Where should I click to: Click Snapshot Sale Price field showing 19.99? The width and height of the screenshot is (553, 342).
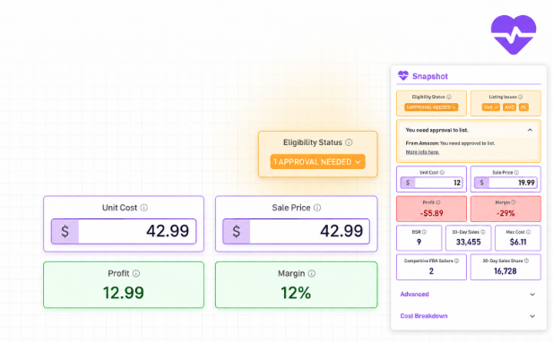pyautogui.click(x=505, y=183)
